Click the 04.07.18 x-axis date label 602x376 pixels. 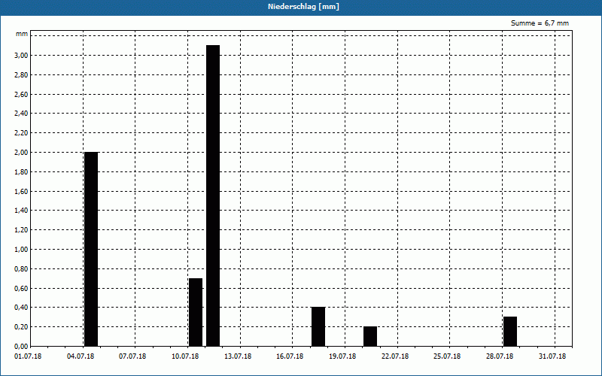(x=81, y=356)
